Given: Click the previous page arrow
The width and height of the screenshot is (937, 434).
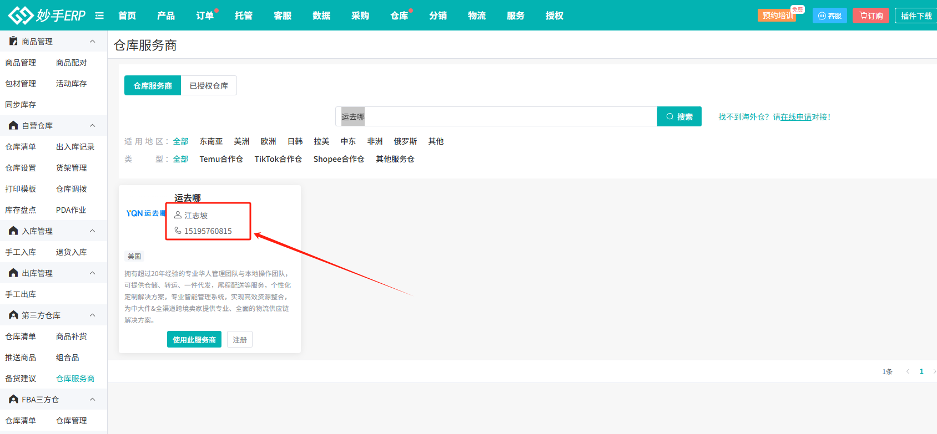Looking at the screenshot, I should [x=908, y=371].
